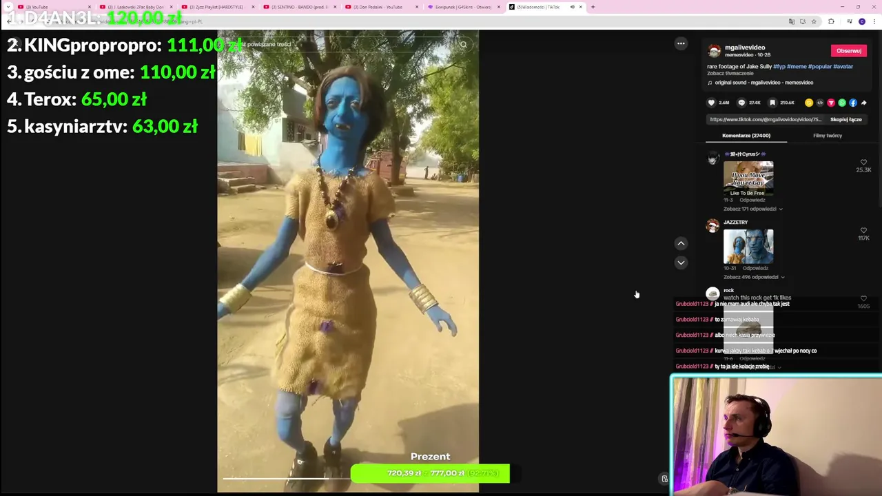Open JAZZETRY commenter avatar

click(712, 225)
